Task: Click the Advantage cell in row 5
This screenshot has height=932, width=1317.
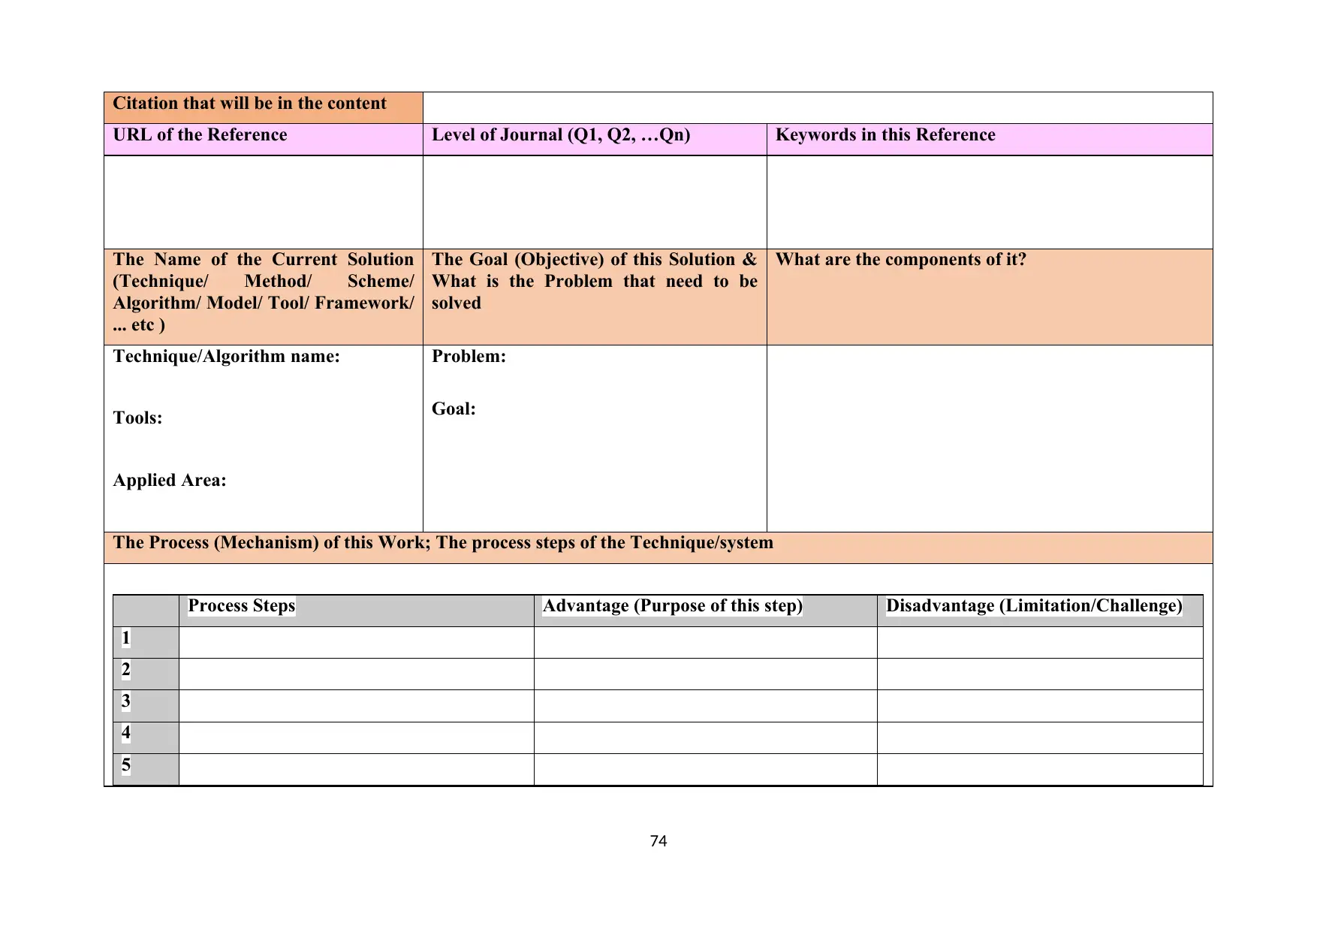Action: pos(706,770)
